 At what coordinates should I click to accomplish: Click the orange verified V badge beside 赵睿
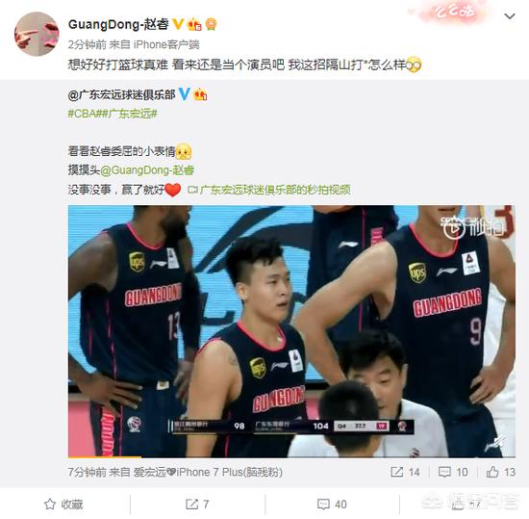178,24
